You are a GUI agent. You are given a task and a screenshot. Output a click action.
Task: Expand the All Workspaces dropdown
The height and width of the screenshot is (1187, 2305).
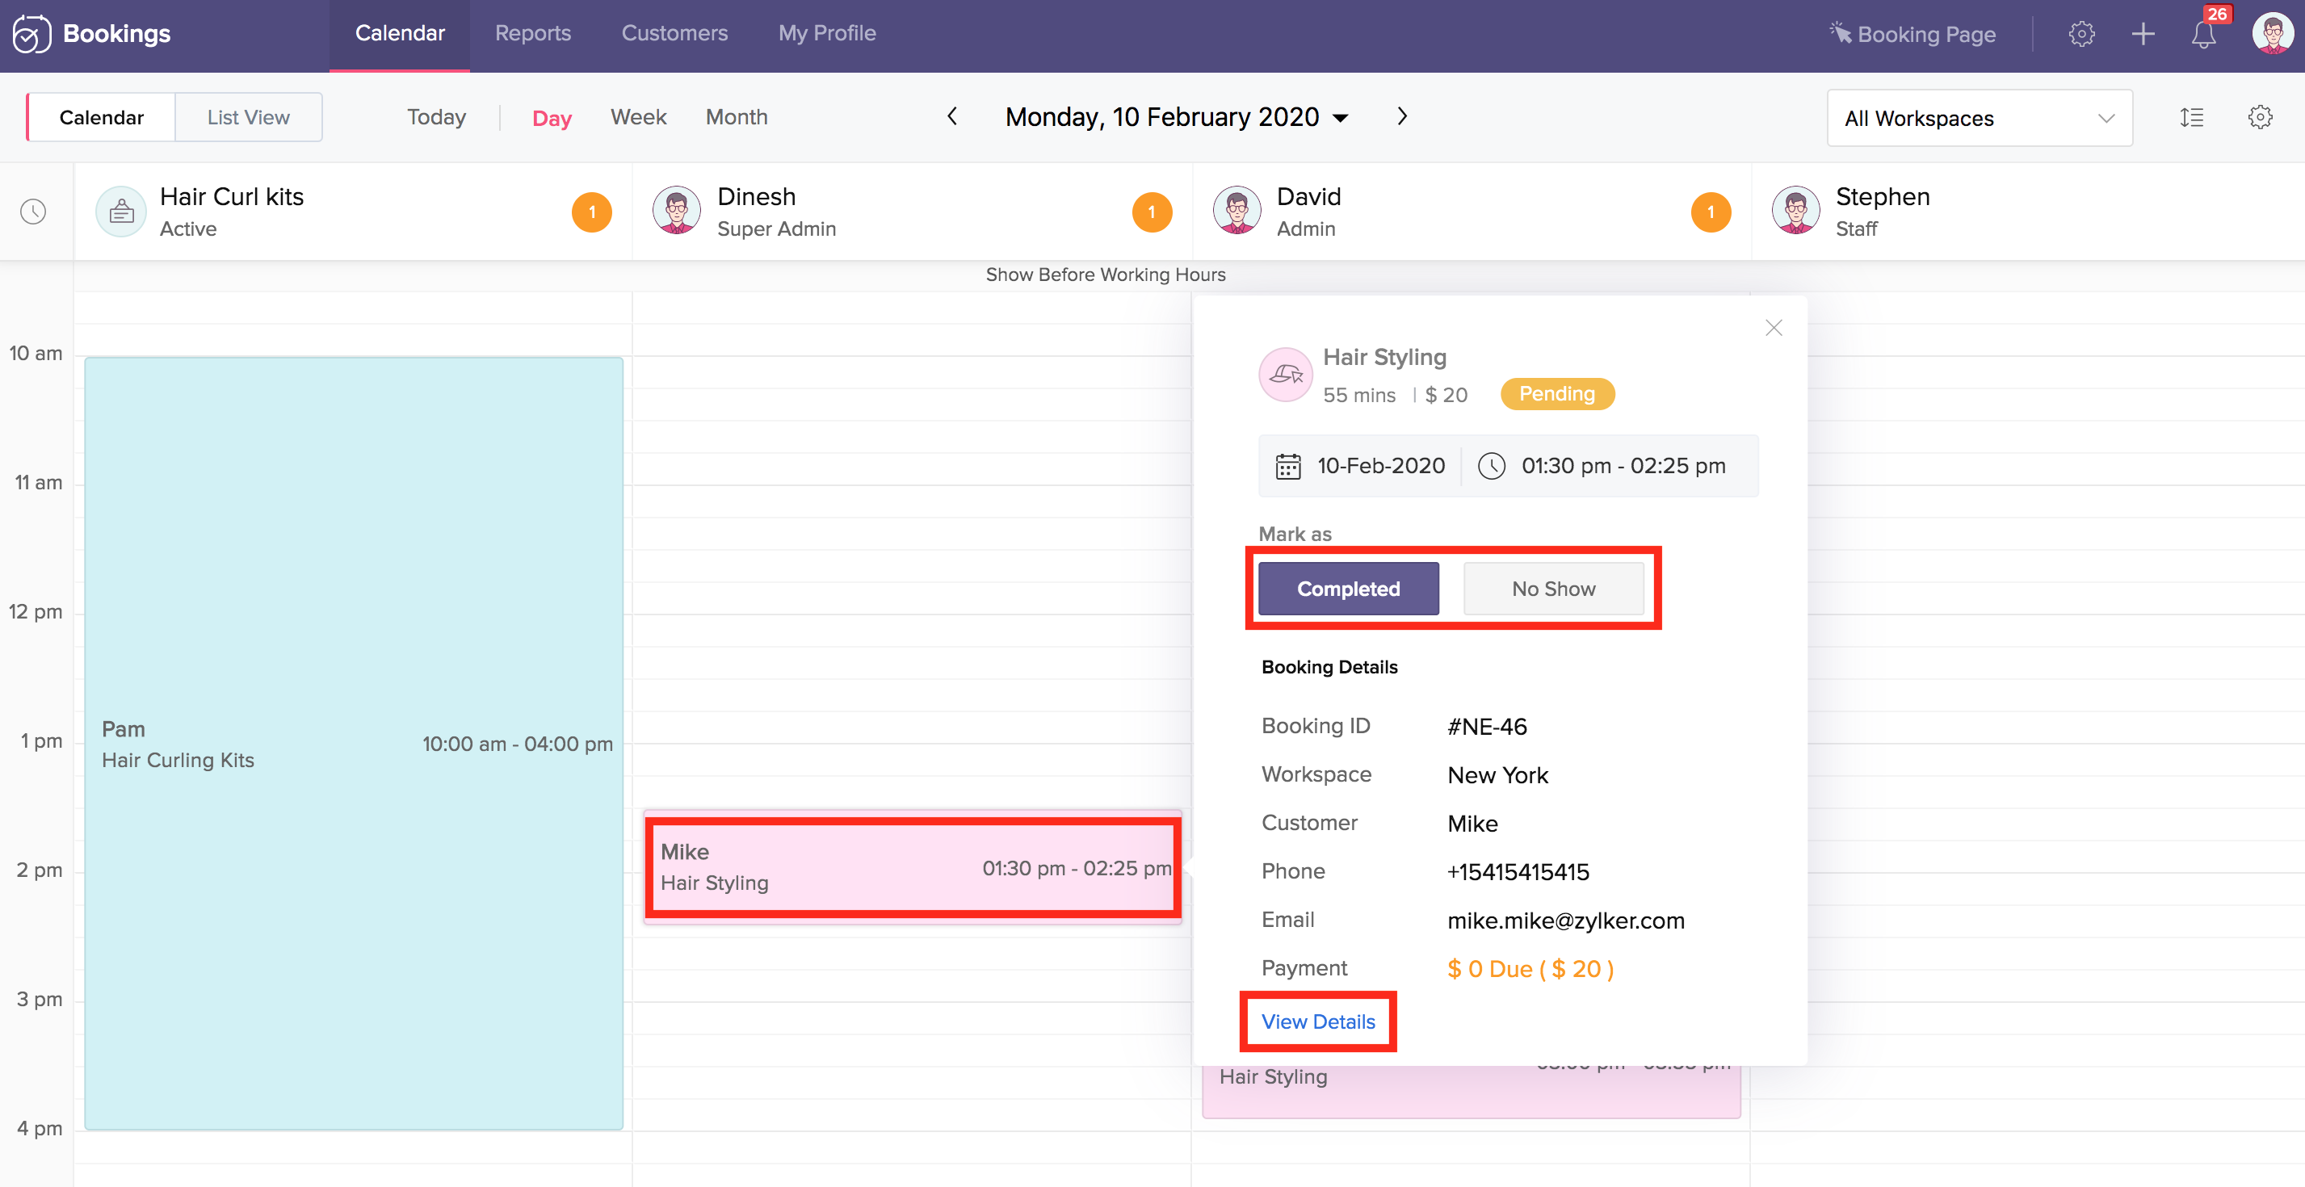coord(1979,118)
